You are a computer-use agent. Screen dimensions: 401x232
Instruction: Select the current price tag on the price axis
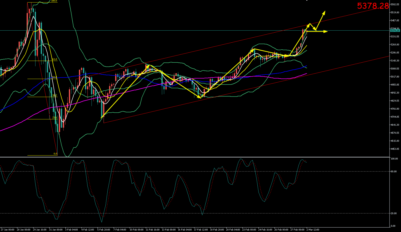click(395, 30)
